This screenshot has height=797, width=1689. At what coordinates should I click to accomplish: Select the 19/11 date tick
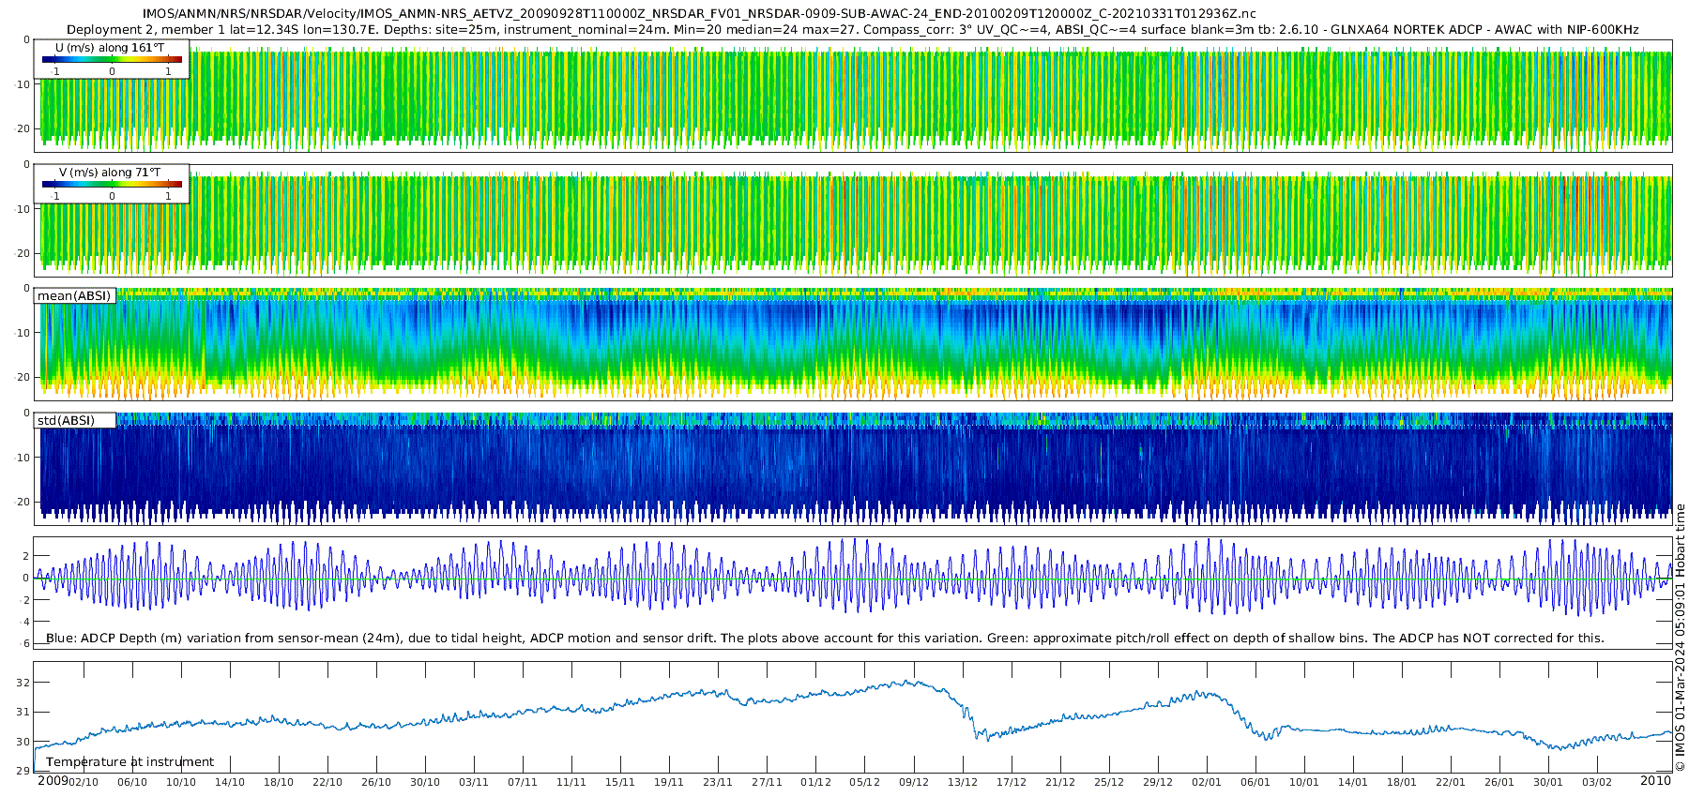(669, 782)
